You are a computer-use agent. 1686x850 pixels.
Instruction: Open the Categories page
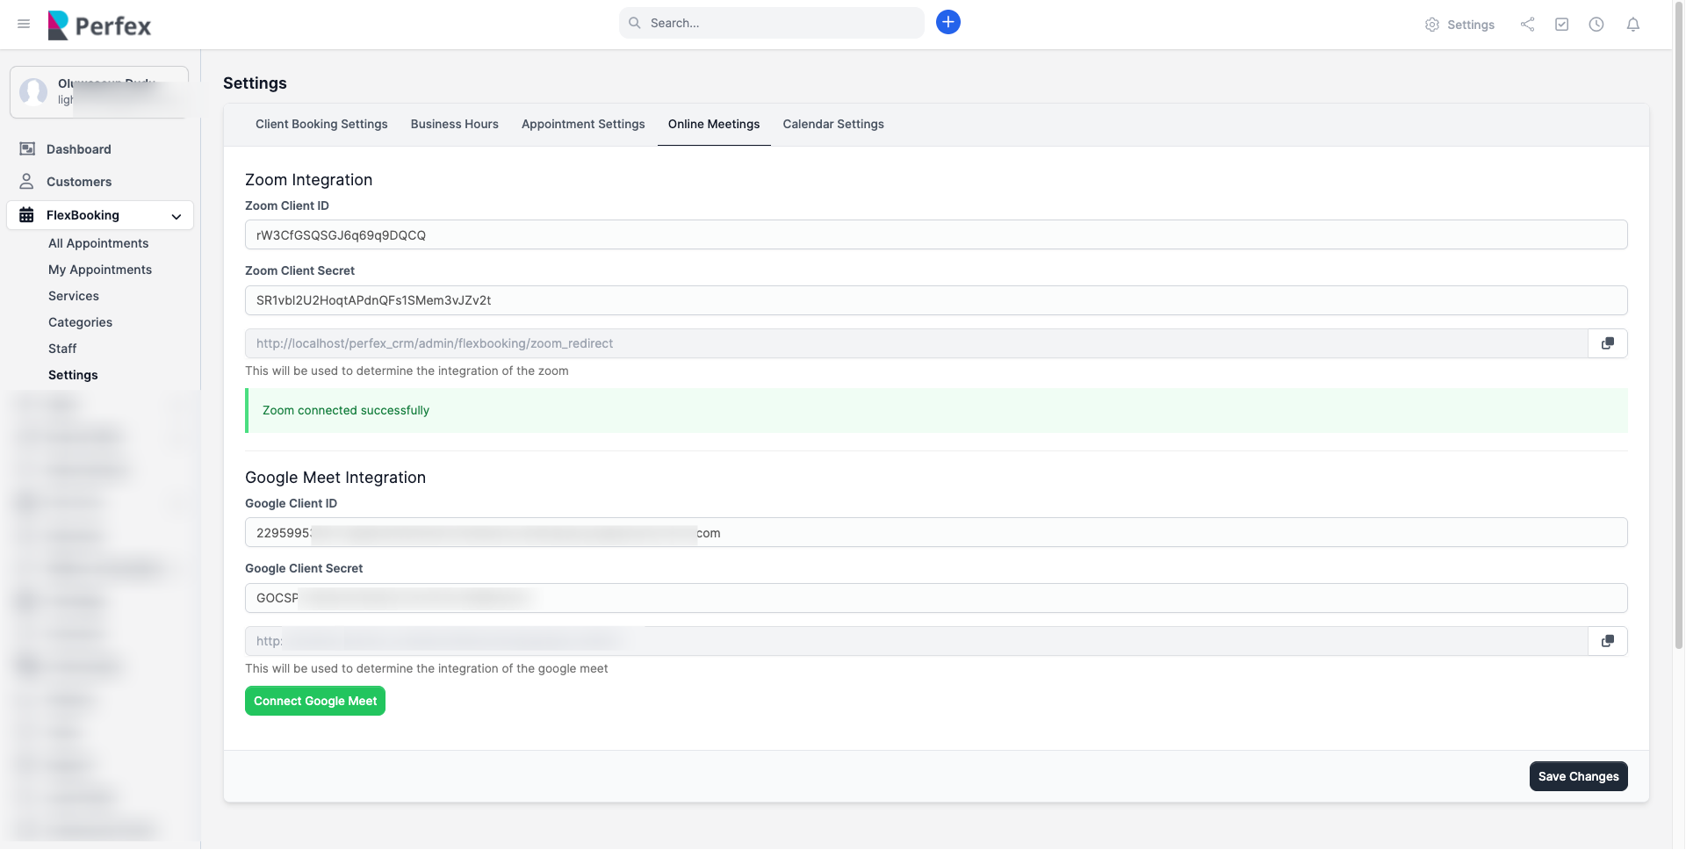(x=81, y=322)
